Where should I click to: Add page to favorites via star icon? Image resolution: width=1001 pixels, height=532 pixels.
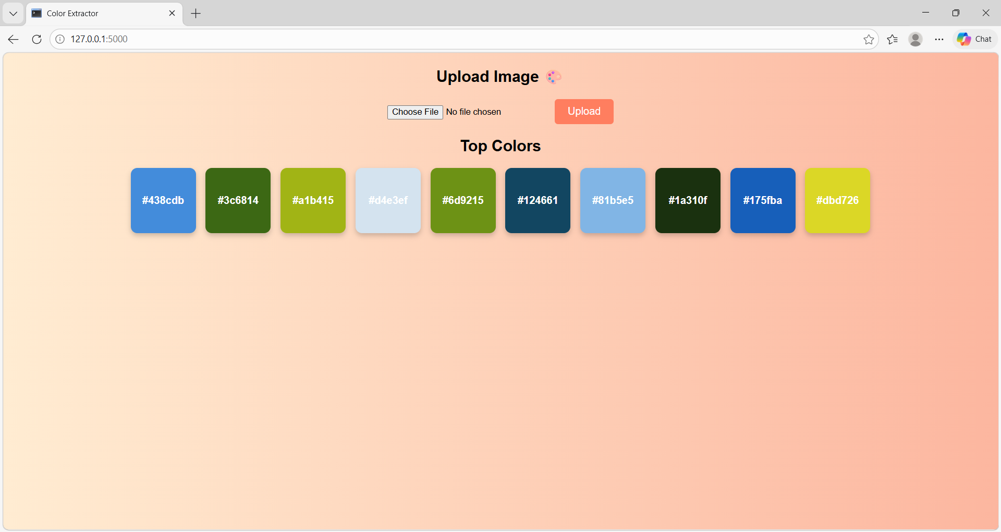click(869, 39)
